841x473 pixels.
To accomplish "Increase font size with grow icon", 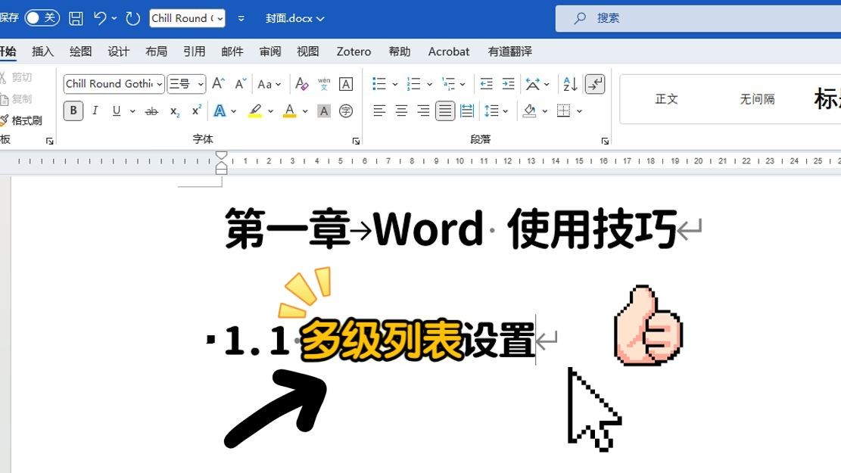I will [x=218, y=84].
